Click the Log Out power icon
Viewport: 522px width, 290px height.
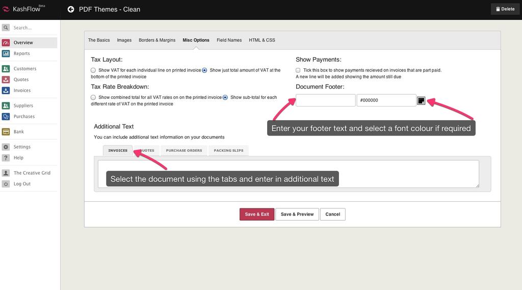[6, 184]
